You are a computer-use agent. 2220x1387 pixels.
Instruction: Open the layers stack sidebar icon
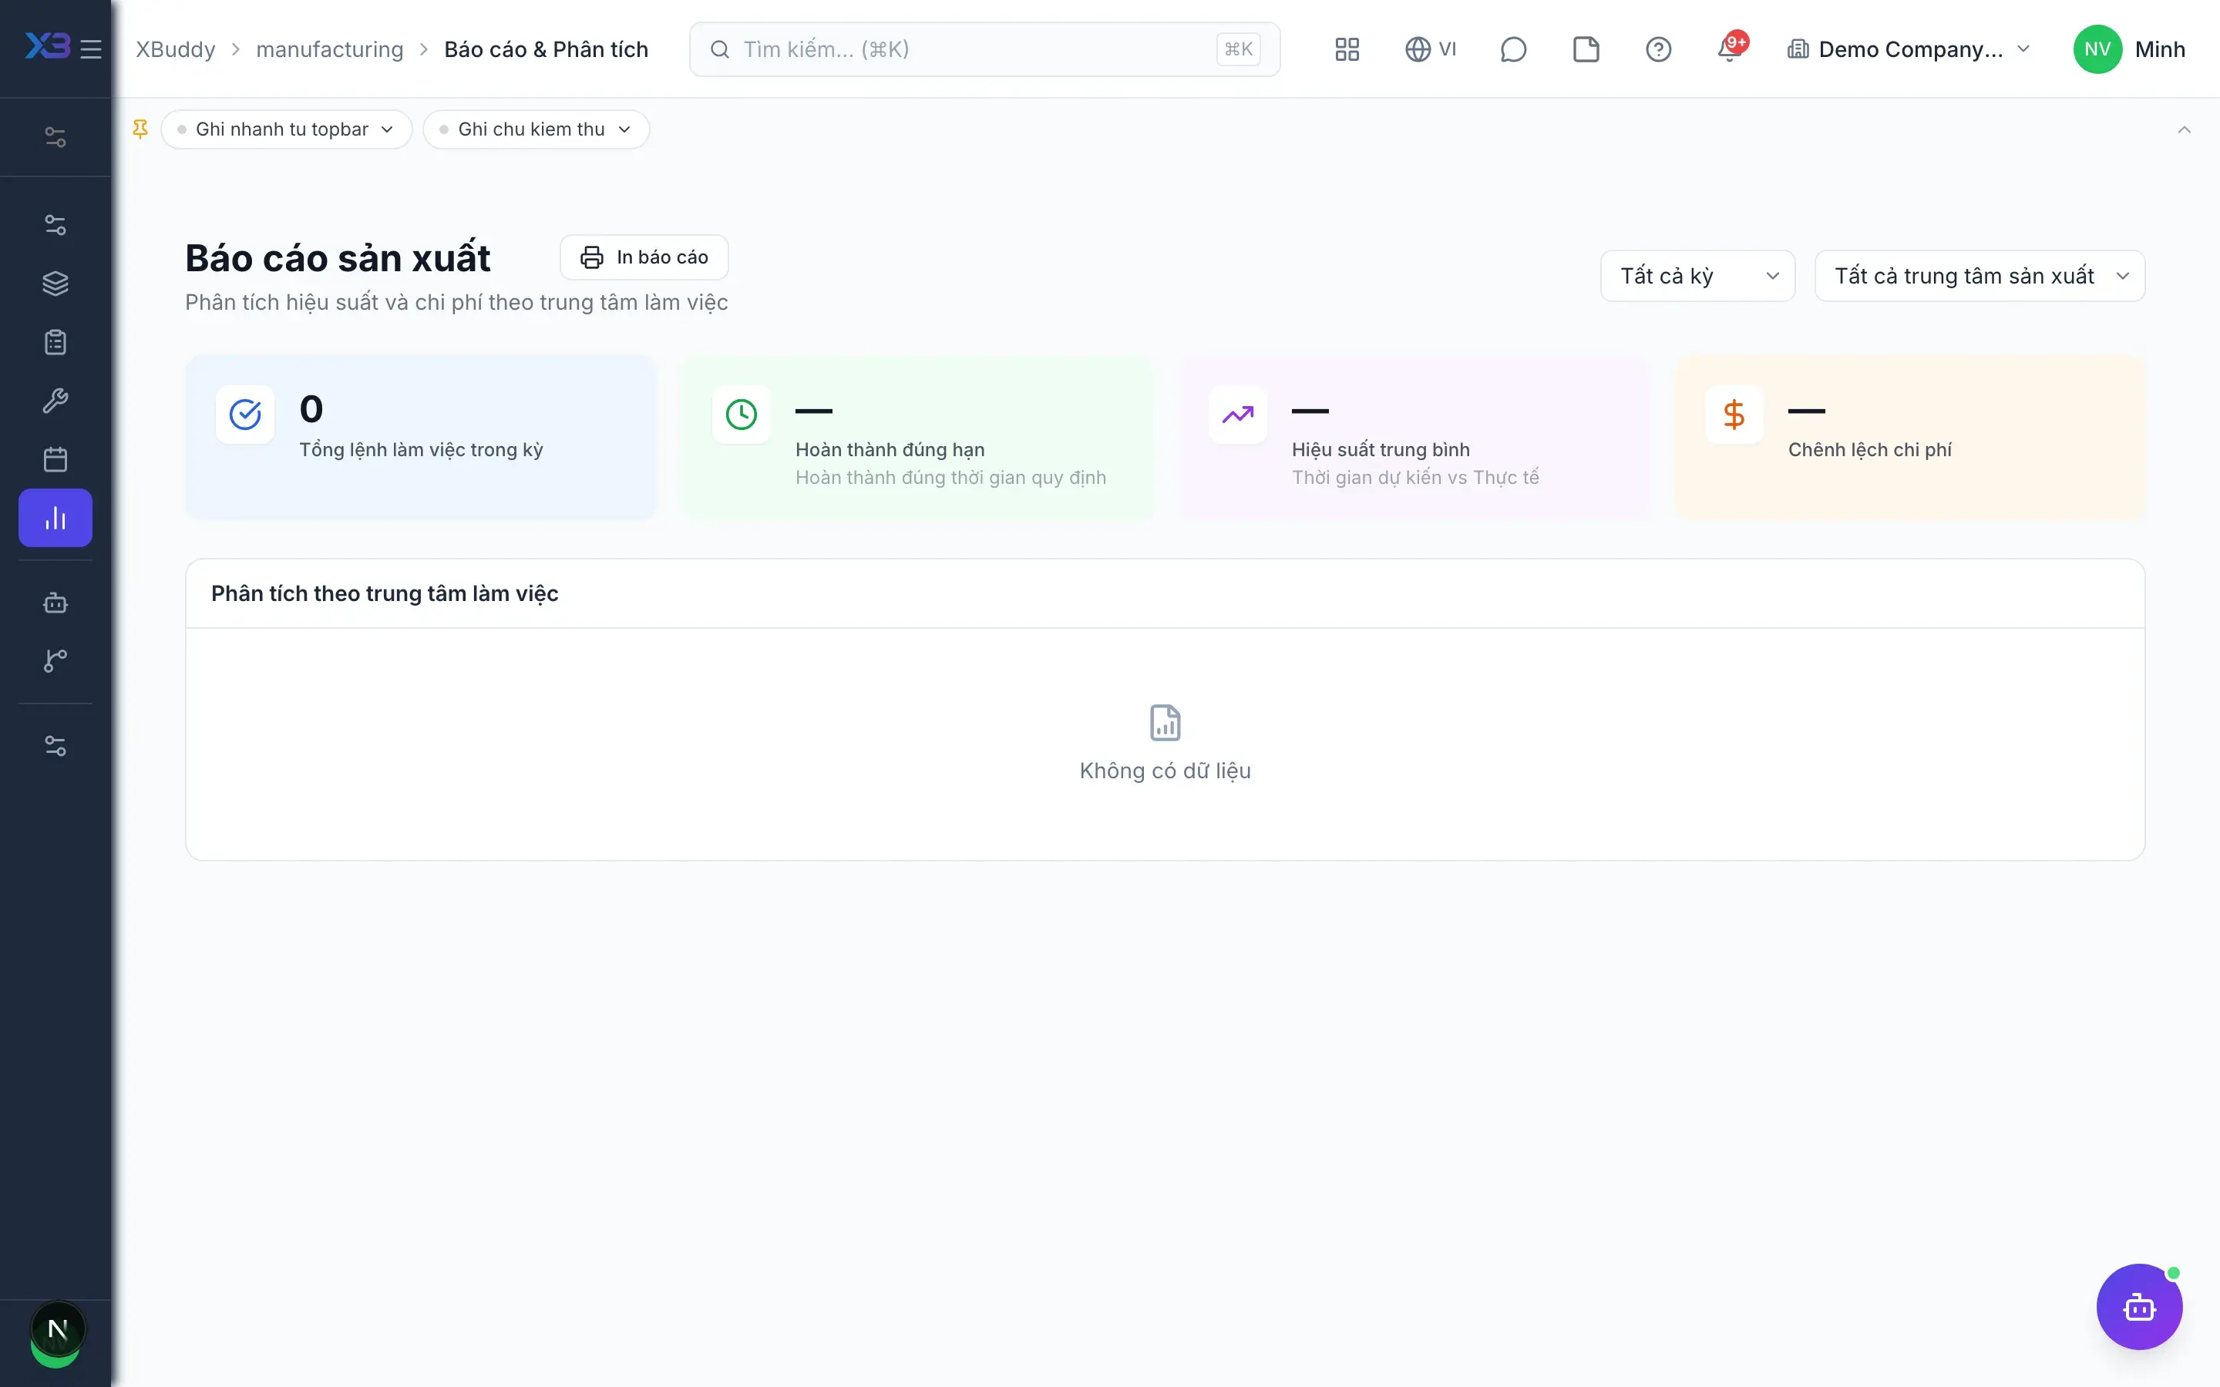point(55,284)
